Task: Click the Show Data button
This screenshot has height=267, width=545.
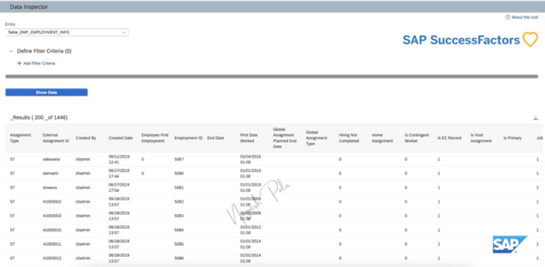Action: 46,92
